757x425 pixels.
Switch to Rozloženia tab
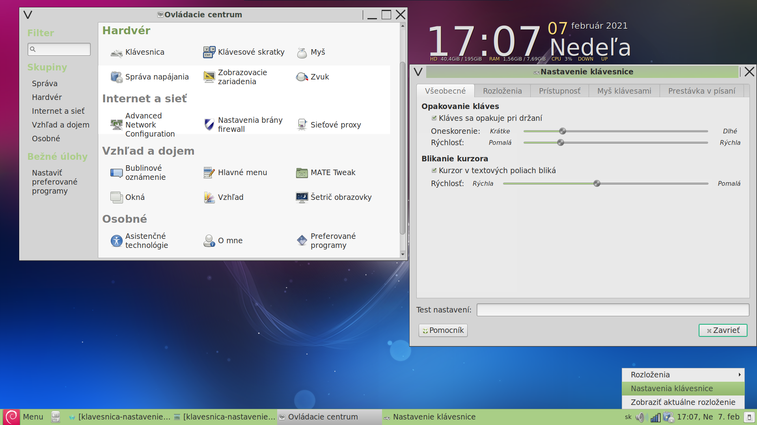(502, 91)
